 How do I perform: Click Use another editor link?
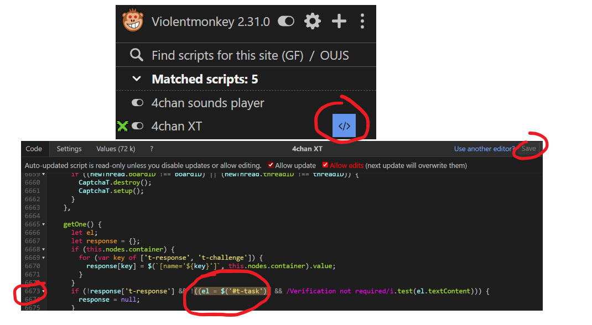pos(484,149)
